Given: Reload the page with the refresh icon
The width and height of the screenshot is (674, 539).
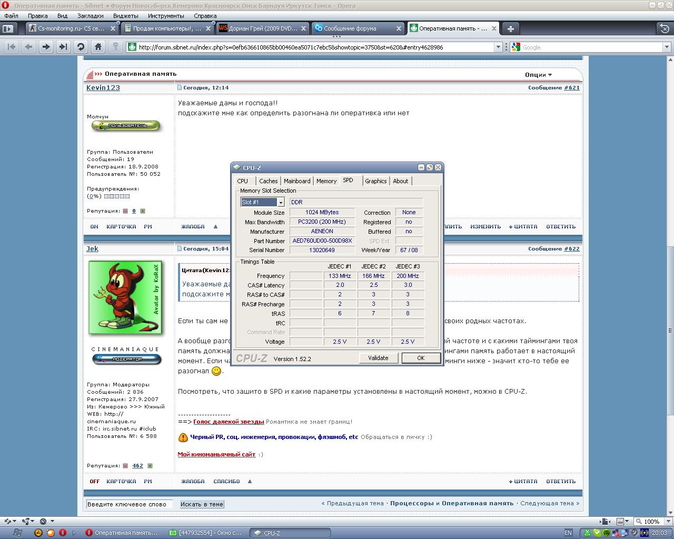Looking at the screenshot, I should point(81,47).
